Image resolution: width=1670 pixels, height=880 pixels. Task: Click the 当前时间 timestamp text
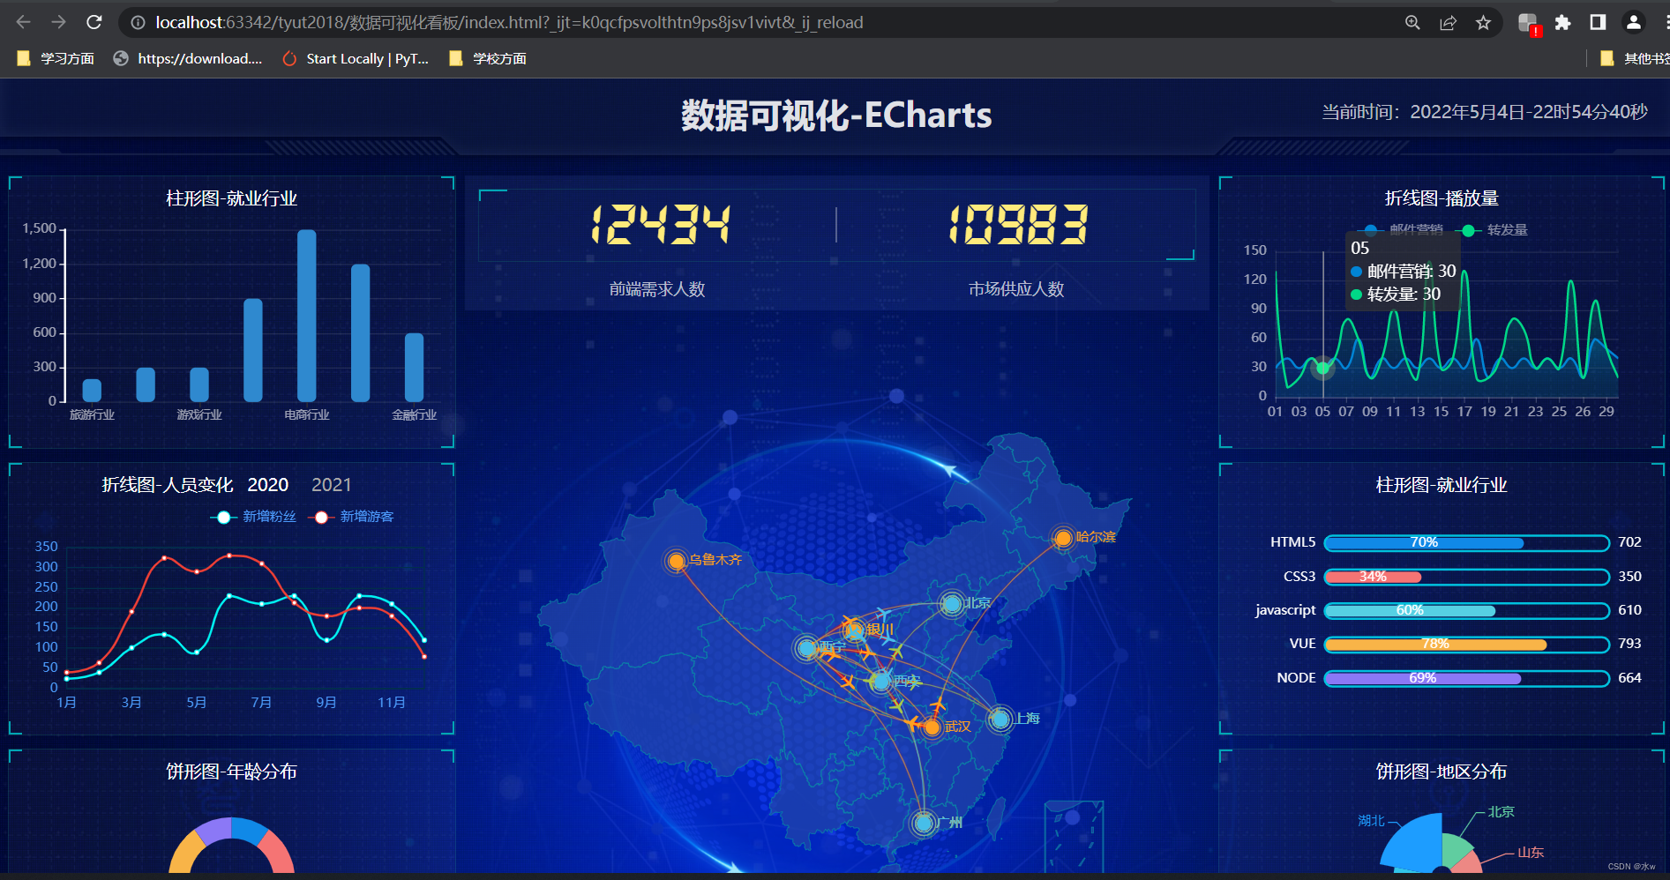pyautogui.click(x=1485, y=112)
